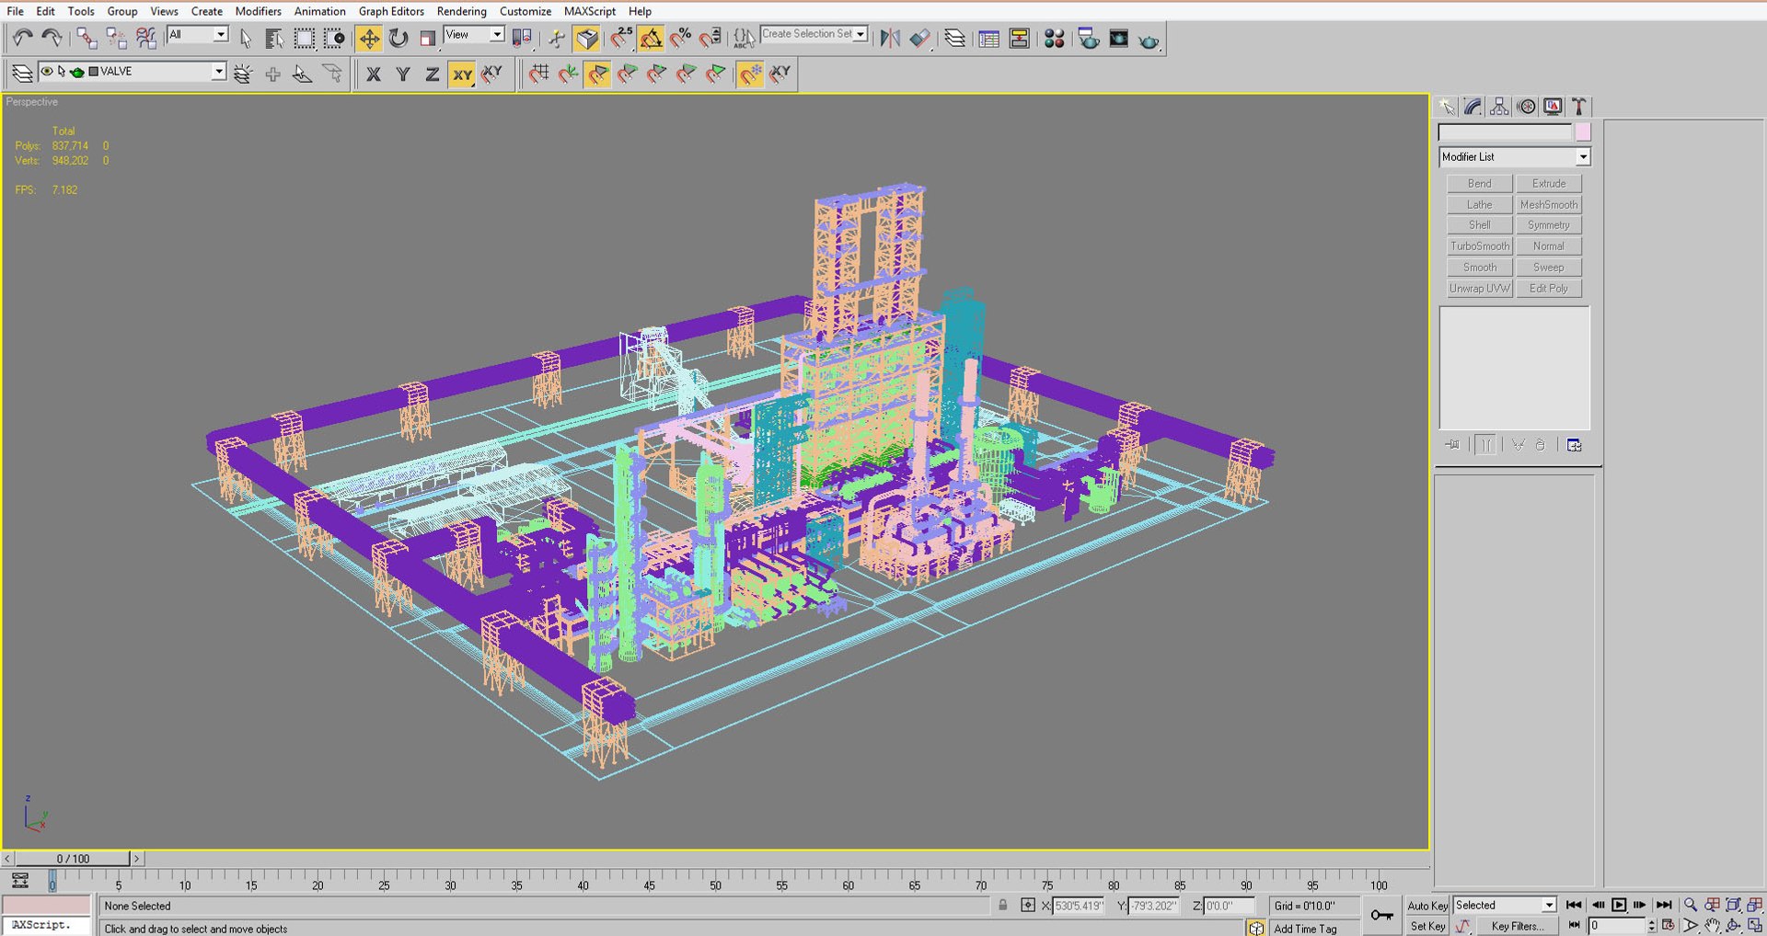Open the Customize menu

525,11
